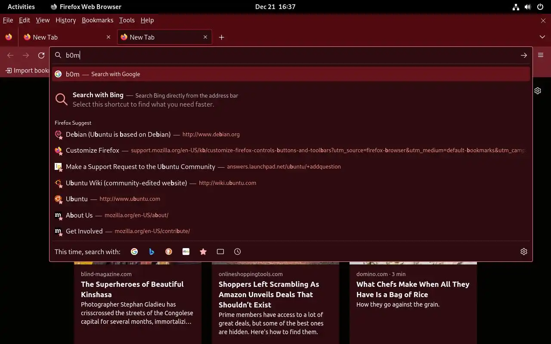Image resolution: width=551 pixels, height=344 pixels.
Task: Click the volume speaker icon
Action: coord(528,7)
